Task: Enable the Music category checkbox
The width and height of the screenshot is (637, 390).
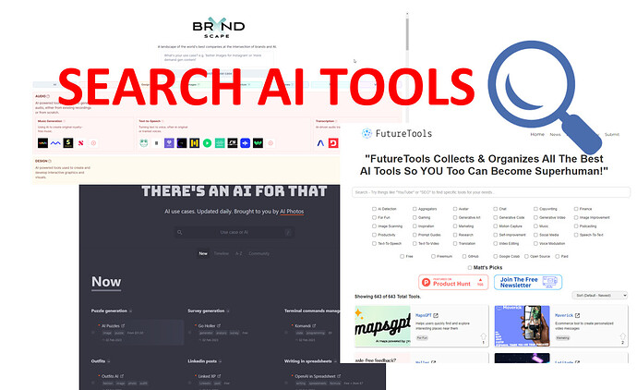Action: pyautogui.click(x=535, y=226)
